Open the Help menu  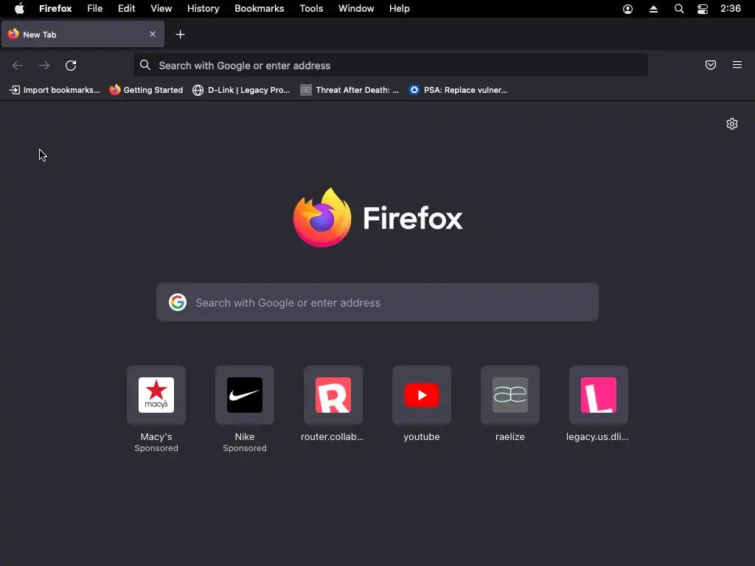(400, 9)
